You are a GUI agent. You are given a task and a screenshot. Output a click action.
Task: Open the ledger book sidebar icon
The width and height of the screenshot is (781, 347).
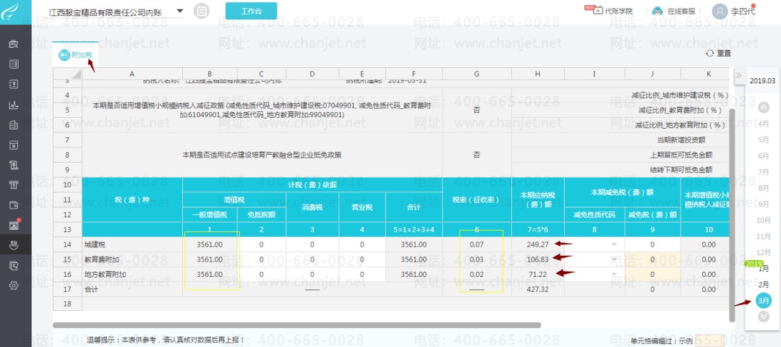point(14,64)
